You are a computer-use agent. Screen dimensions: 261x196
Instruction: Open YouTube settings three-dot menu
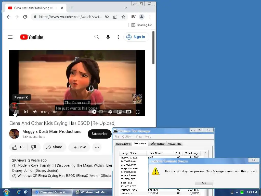tap(118, 37)
